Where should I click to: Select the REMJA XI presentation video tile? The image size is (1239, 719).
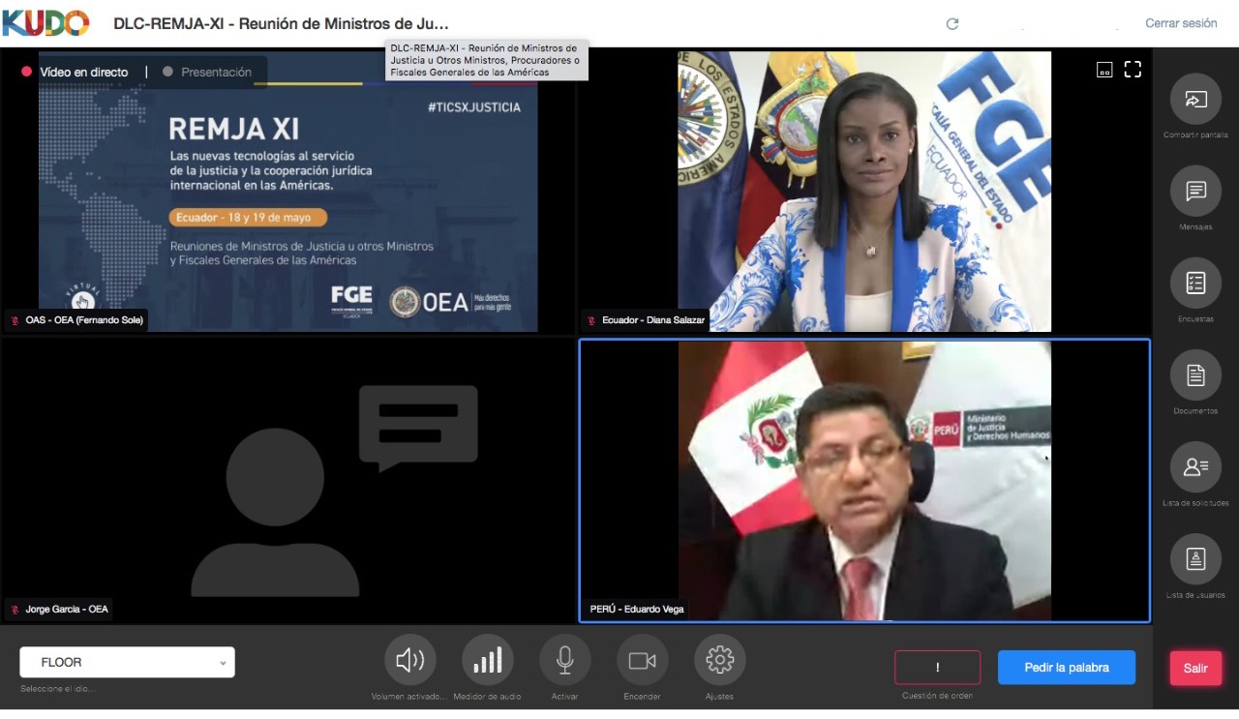(287, 192)
